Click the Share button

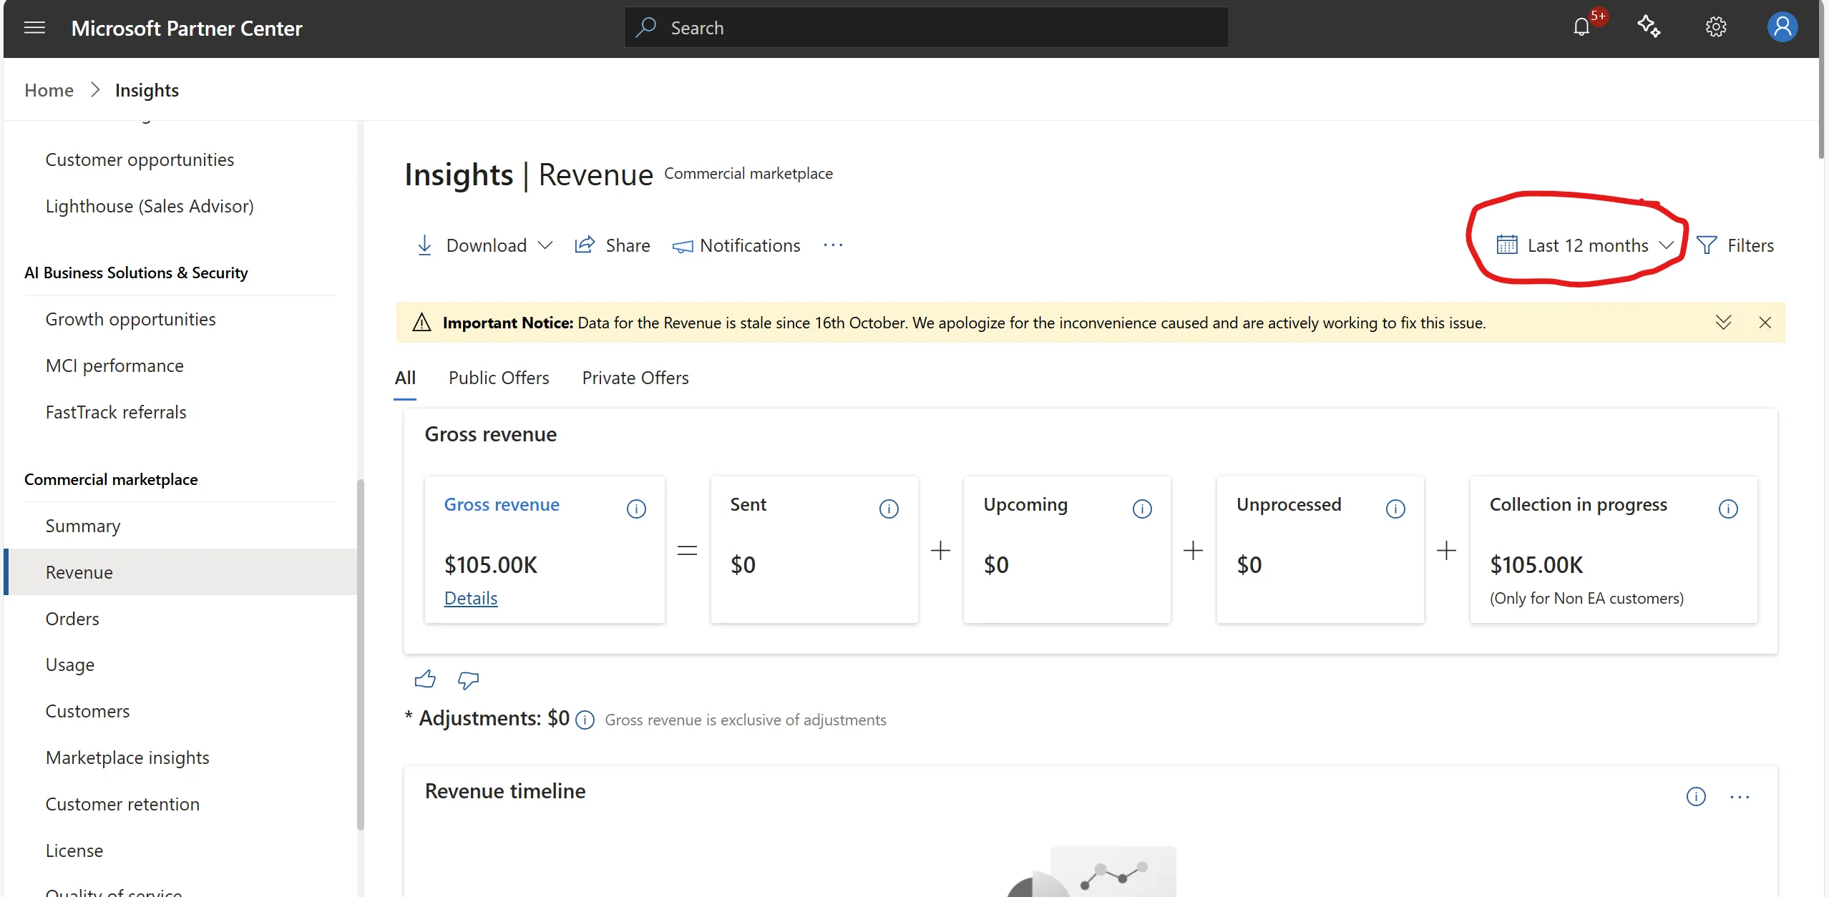[x=612, y=245]
